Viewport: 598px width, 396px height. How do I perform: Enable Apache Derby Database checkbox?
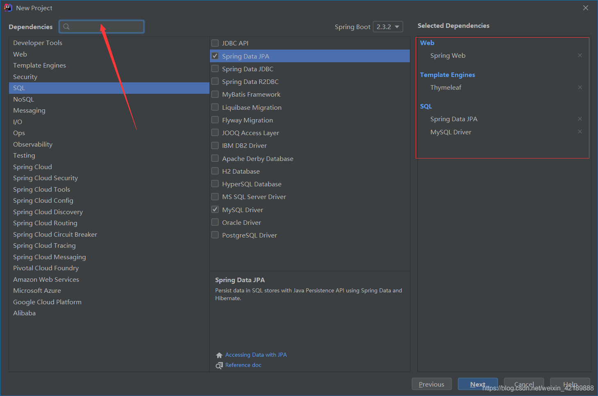(x=215, y=158)
